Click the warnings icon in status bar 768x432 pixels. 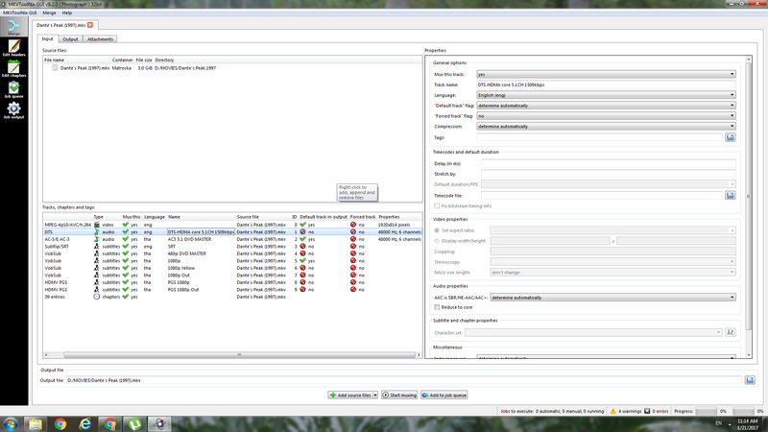coord(612,411)
